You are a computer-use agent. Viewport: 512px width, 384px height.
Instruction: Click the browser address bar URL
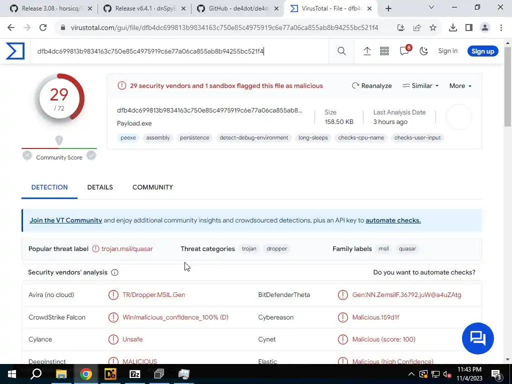point(224,28)
